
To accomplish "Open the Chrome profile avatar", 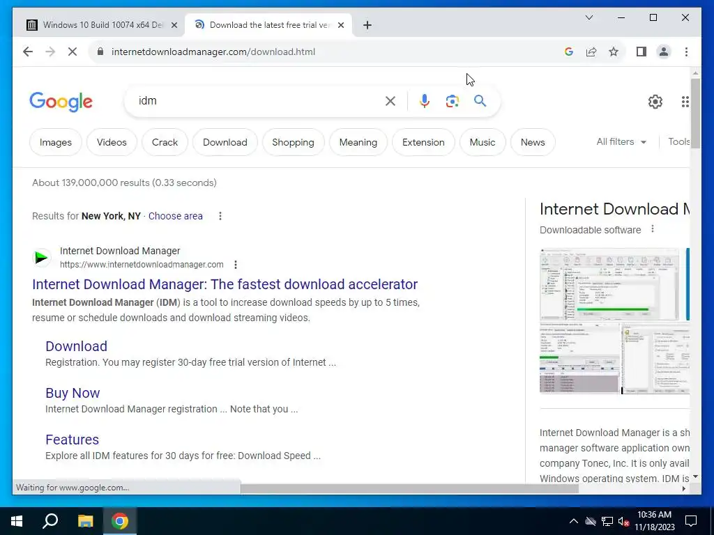I will tap(664, 52).
